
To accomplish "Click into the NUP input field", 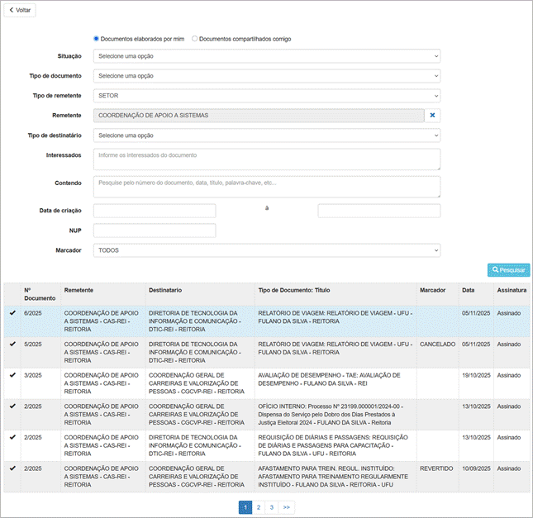I will tap(155, 230).
